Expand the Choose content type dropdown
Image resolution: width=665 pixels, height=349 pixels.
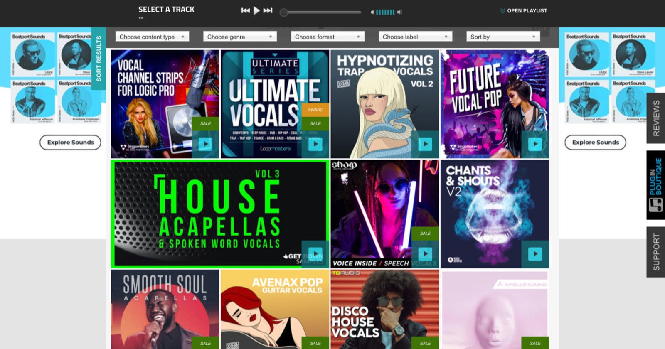pyautogui.click(x=152, y=37)
